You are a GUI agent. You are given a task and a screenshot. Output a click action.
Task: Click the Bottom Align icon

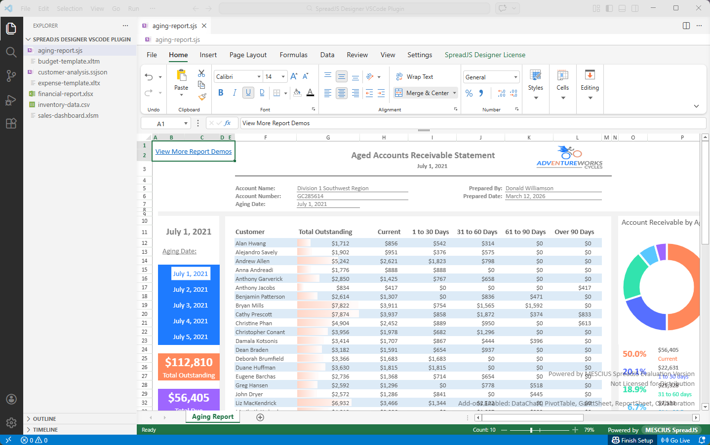355,76
